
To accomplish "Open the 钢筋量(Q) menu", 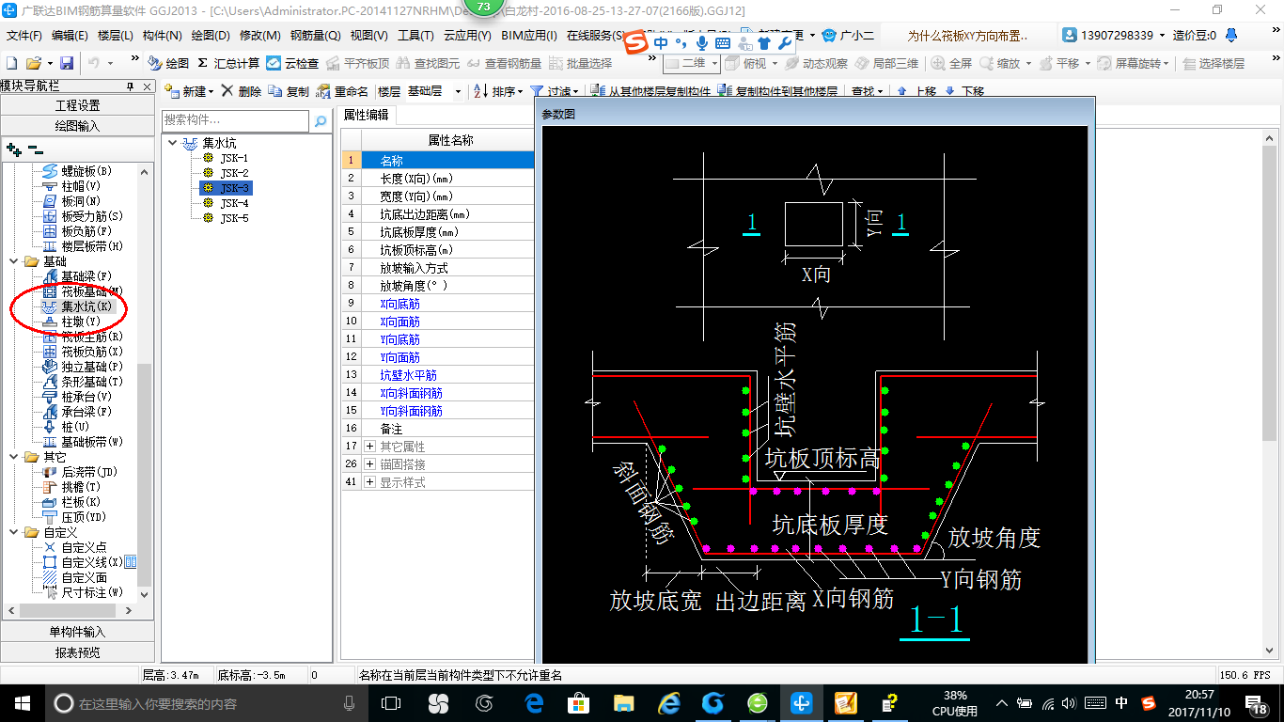I will (315, 36).
